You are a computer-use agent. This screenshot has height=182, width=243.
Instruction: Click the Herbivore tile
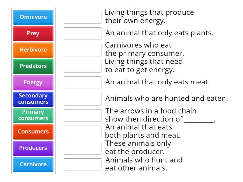(33, 50)
